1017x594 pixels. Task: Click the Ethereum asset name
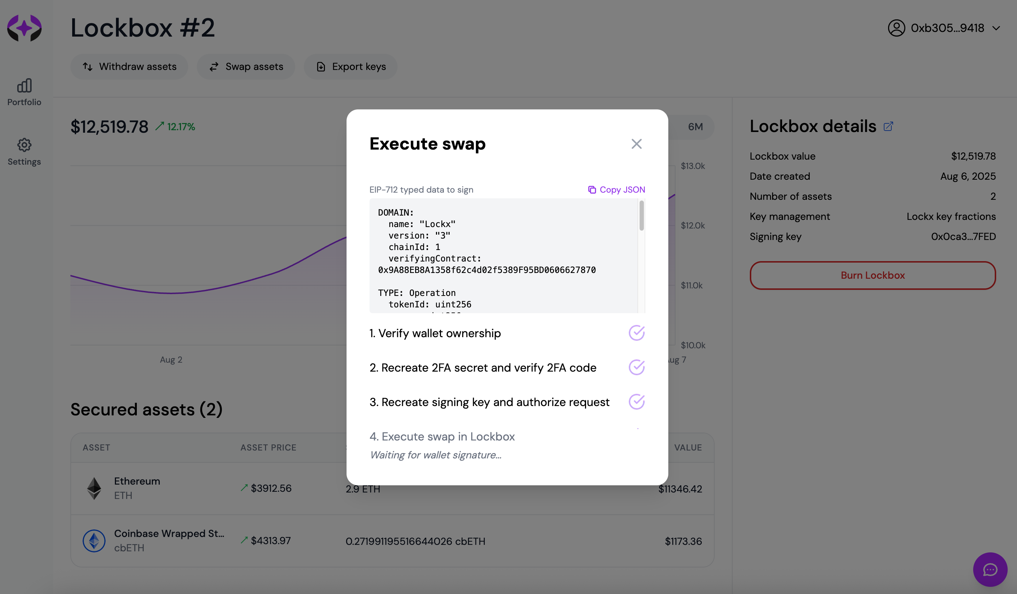(137, 481)
